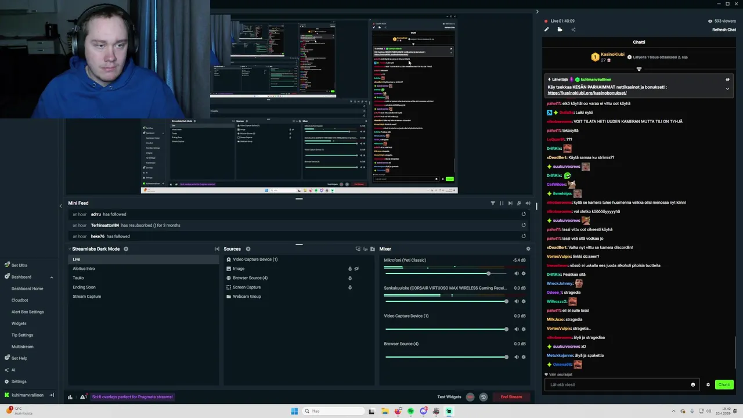Screen dimensions: 743x418
Task: Open the Mini Feed filter icon
Action: click(x=493, y=203)
